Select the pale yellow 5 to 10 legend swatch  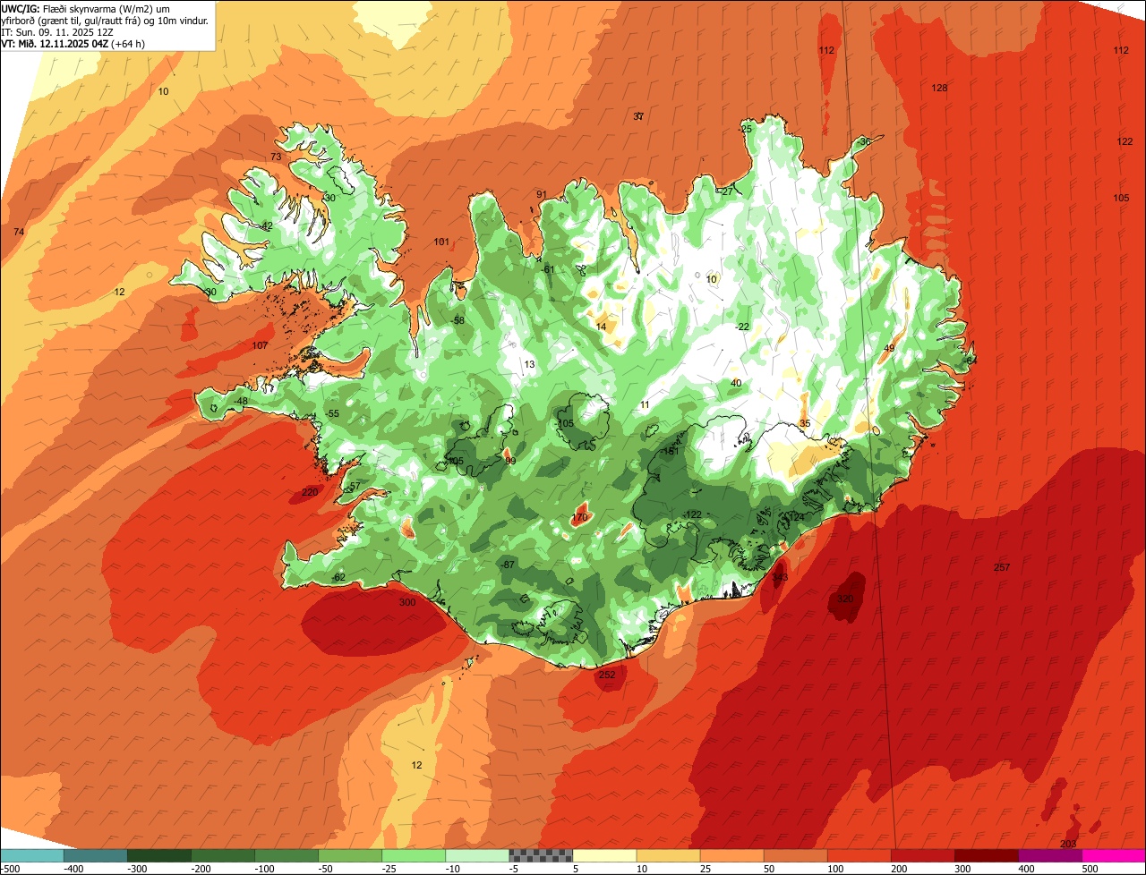(604, 855)
